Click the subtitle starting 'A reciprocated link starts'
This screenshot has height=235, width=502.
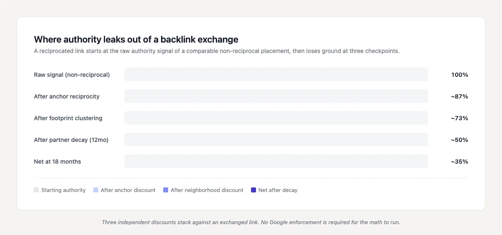(217, 51)
